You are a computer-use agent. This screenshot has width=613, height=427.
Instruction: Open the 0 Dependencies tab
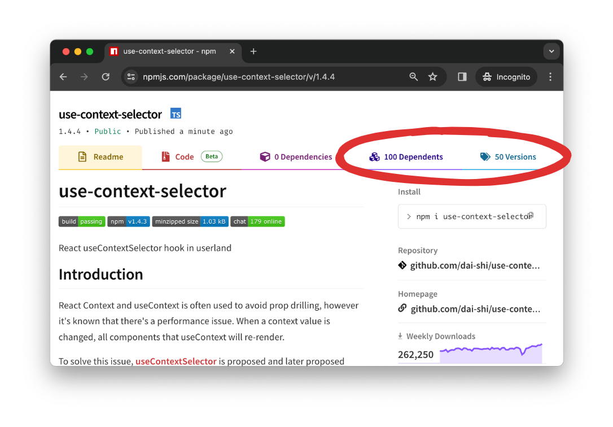[296, 157]
